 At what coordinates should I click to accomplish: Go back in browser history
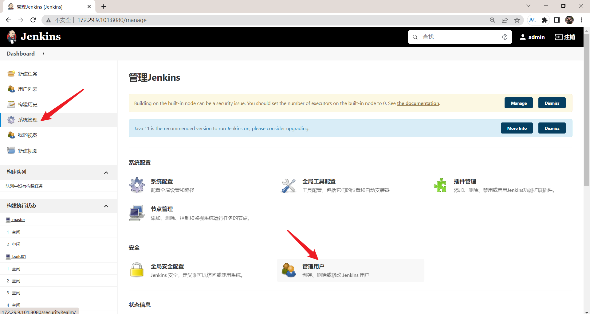click(x=8, y=20)
